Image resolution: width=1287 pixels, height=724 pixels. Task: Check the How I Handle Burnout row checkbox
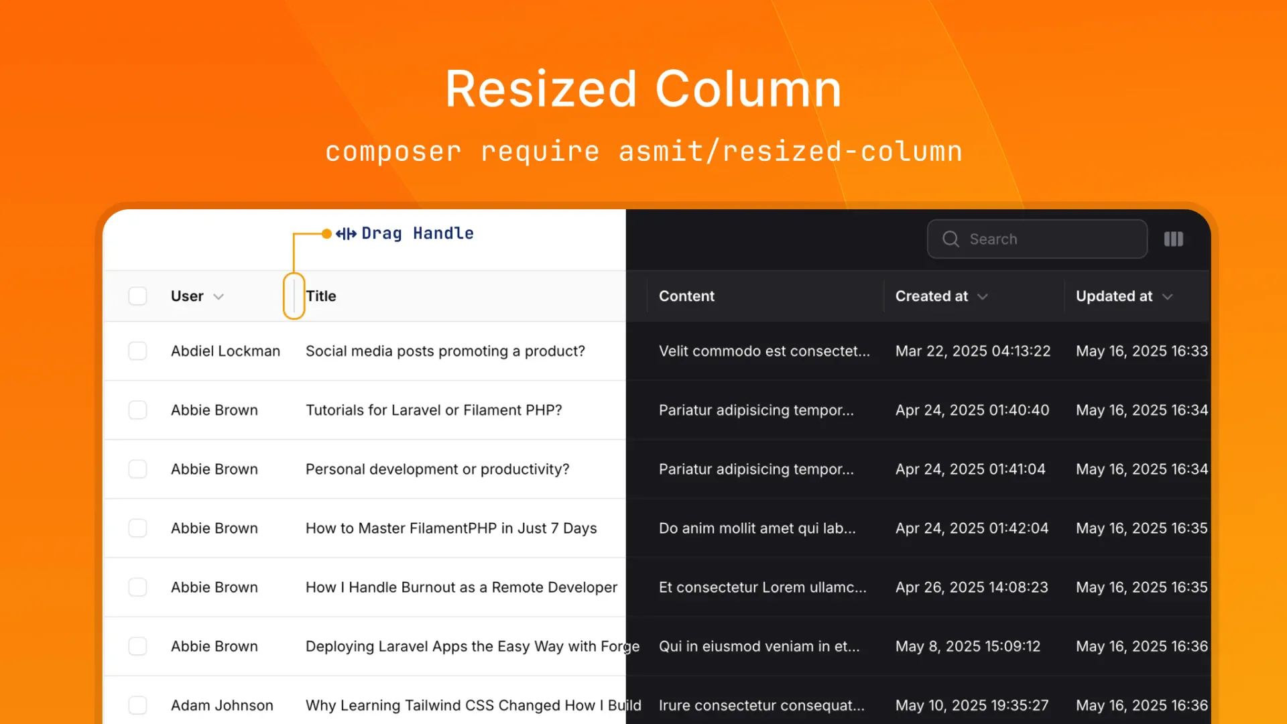pyautogui.click(x=137, y=587)
